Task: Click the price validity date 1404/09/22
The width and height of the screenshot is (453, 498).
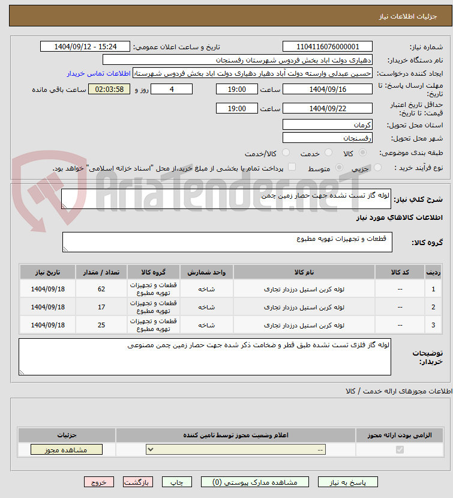Action: pyautogui.click(x=328, y=108)
